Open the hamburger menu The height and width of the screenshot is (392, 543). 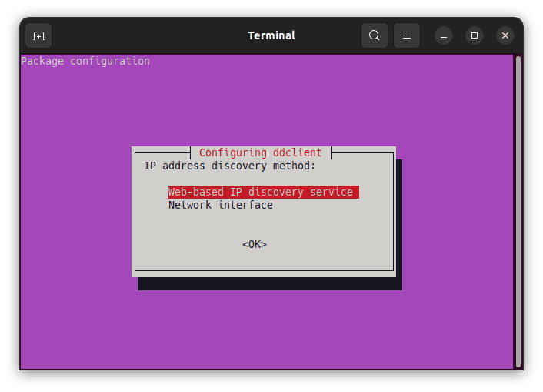(407, 35)
